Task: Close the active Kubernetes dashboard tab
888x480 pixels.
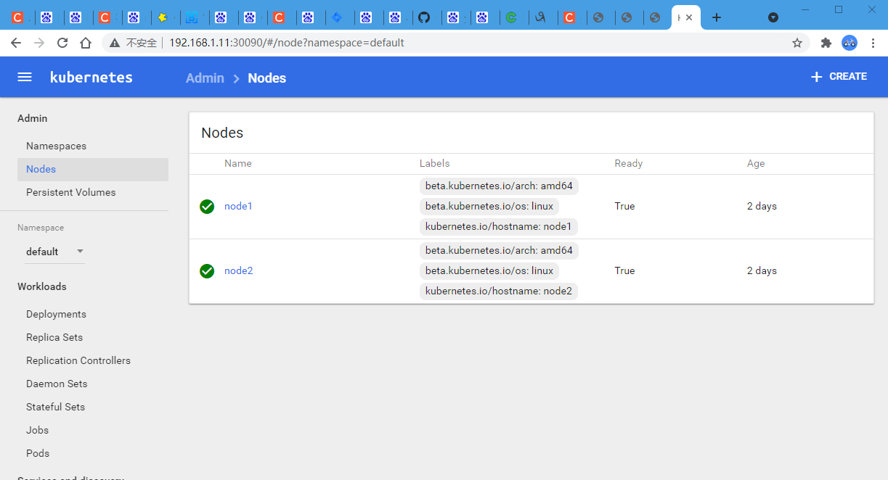Action: pos(689,17)
